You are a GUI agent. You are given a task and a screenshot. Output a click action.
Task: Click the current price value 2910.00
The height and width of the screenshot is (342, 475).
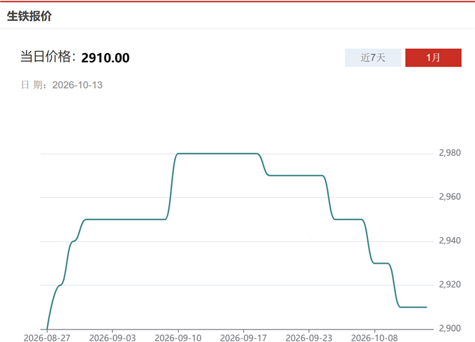coord(105,57)
